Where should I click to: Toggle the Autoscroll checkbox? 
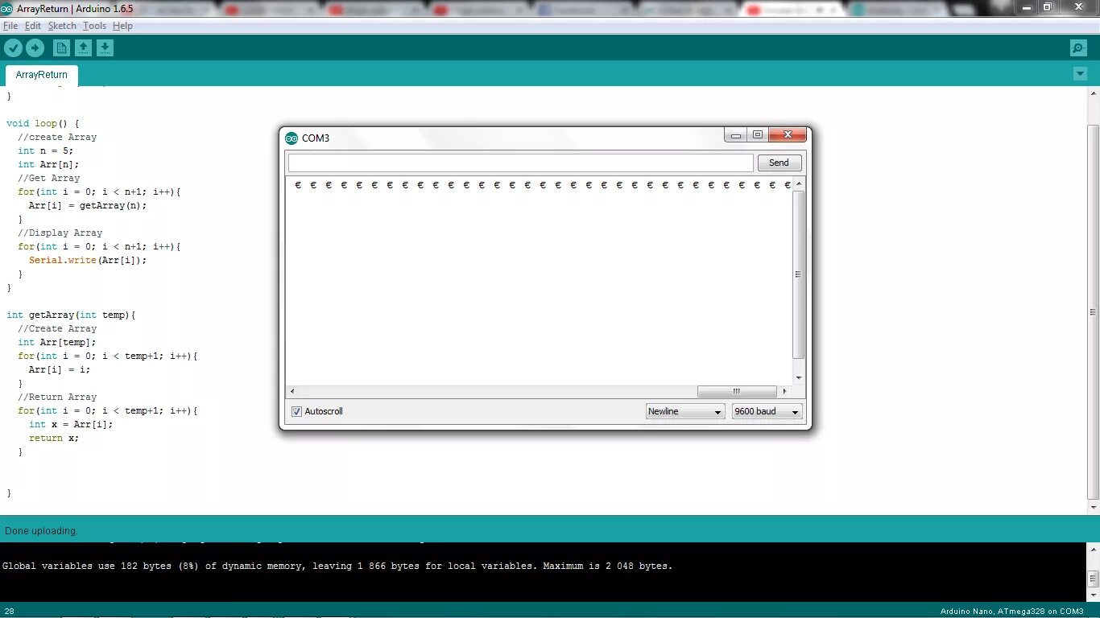click(x=297, y=411)
